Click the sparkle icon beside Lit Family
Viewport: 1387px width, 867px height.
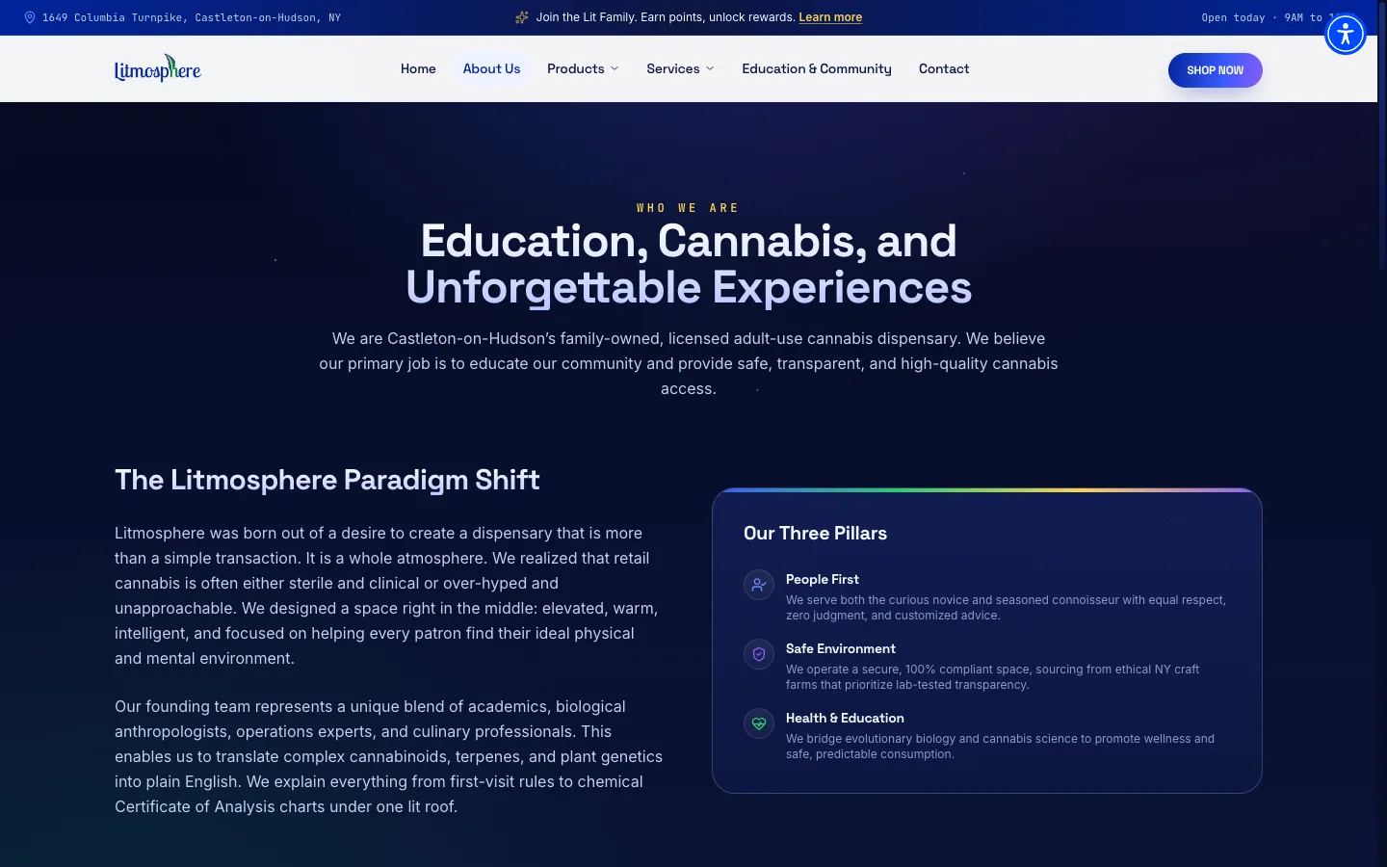[522, 17]
